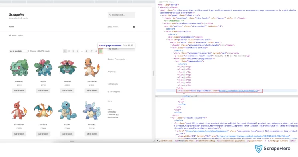Open the Squirtle product image
298x157 pixels.
coord(67,111)
